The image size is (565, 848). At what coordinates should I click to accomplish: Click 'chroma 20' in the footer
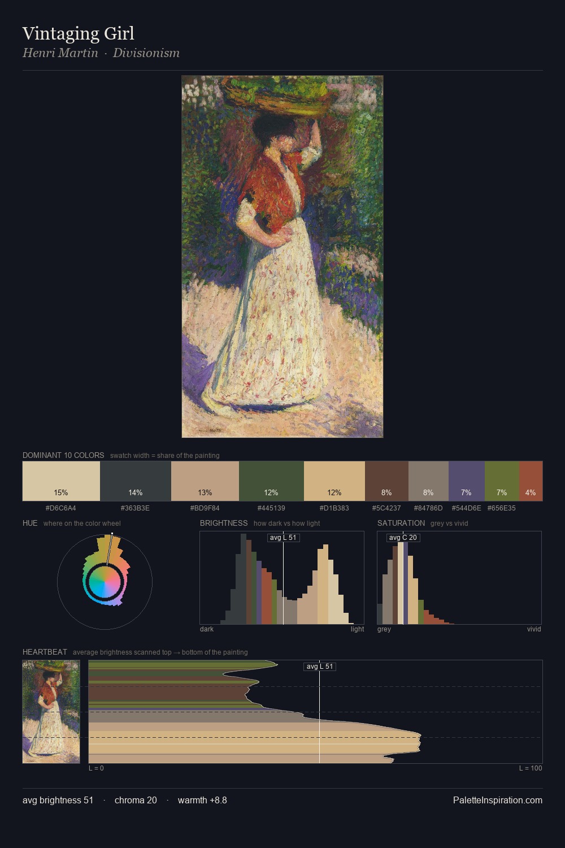[136, 800]
